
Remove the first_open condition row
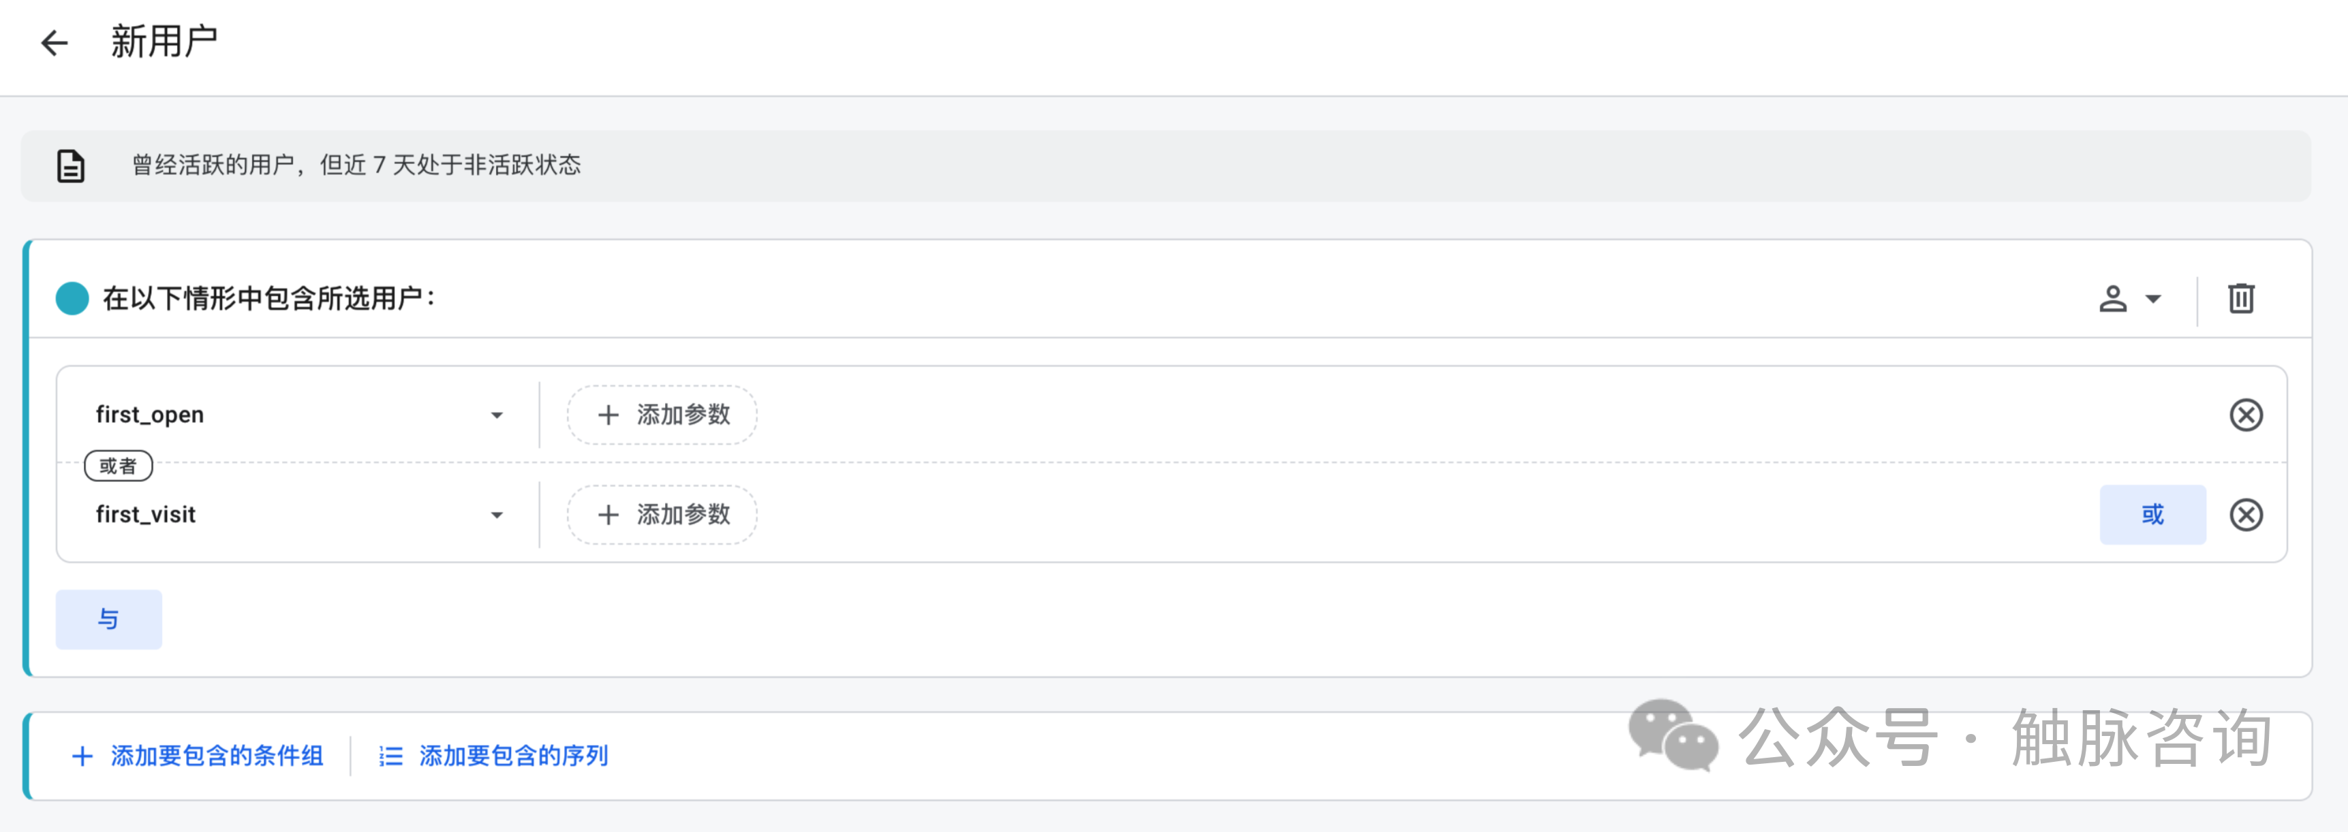2246,415
